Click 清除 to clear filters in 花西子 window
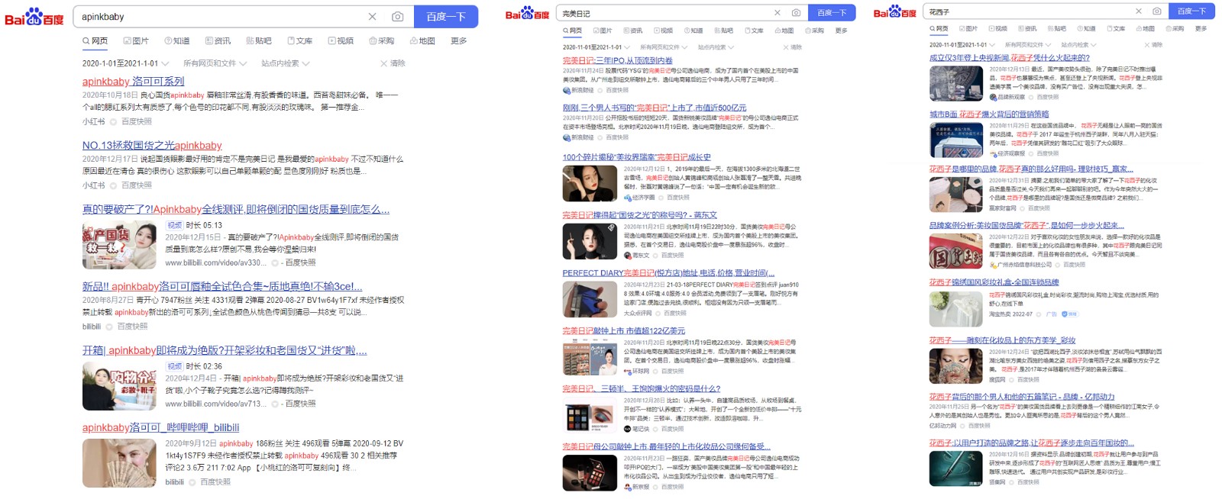The height and width of the screenshot is (499, 1222). coord(1154,45)
